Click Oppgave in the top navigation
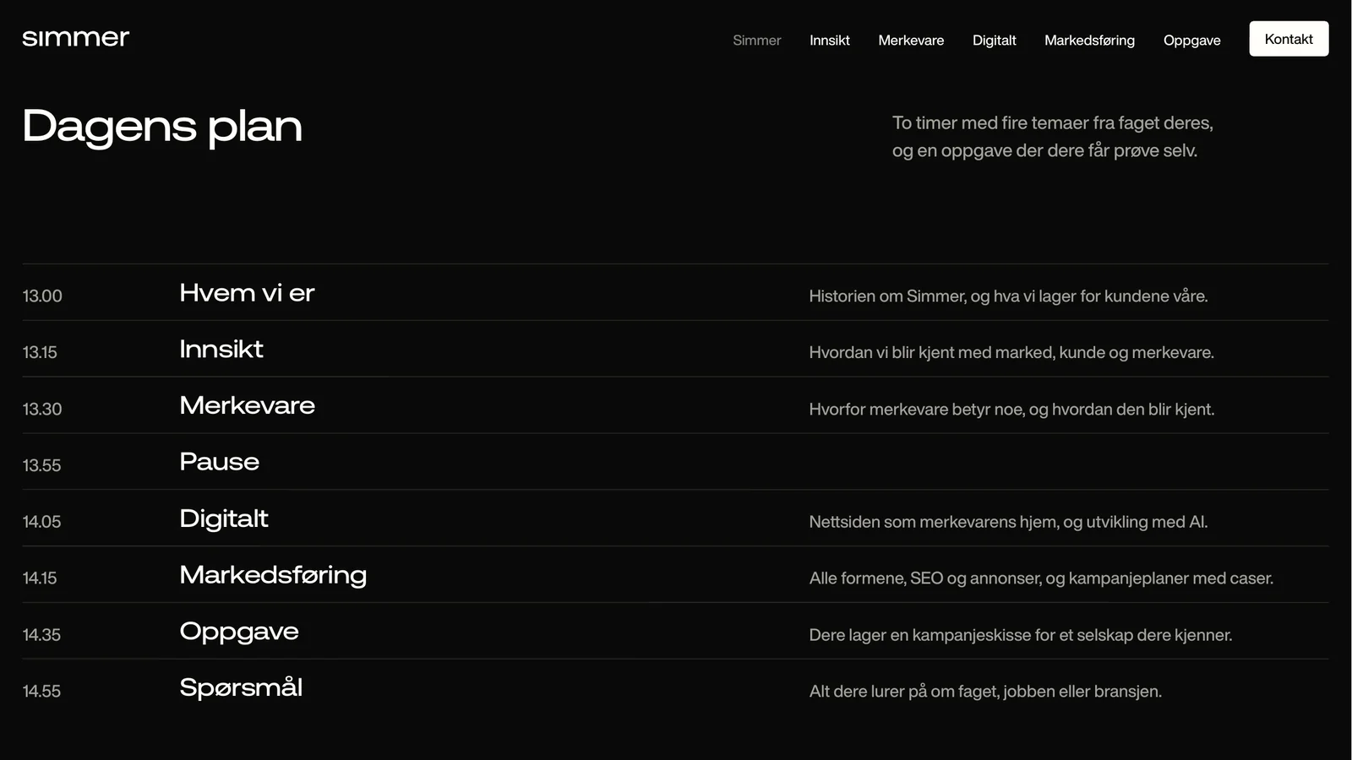Screen dimensions: 1352x760 click(x=1191, y=40)
